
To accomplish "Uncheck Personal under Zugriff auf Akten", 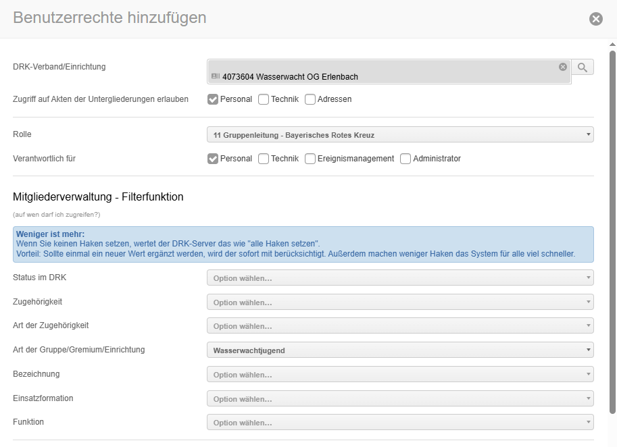I will pos(213,99).
